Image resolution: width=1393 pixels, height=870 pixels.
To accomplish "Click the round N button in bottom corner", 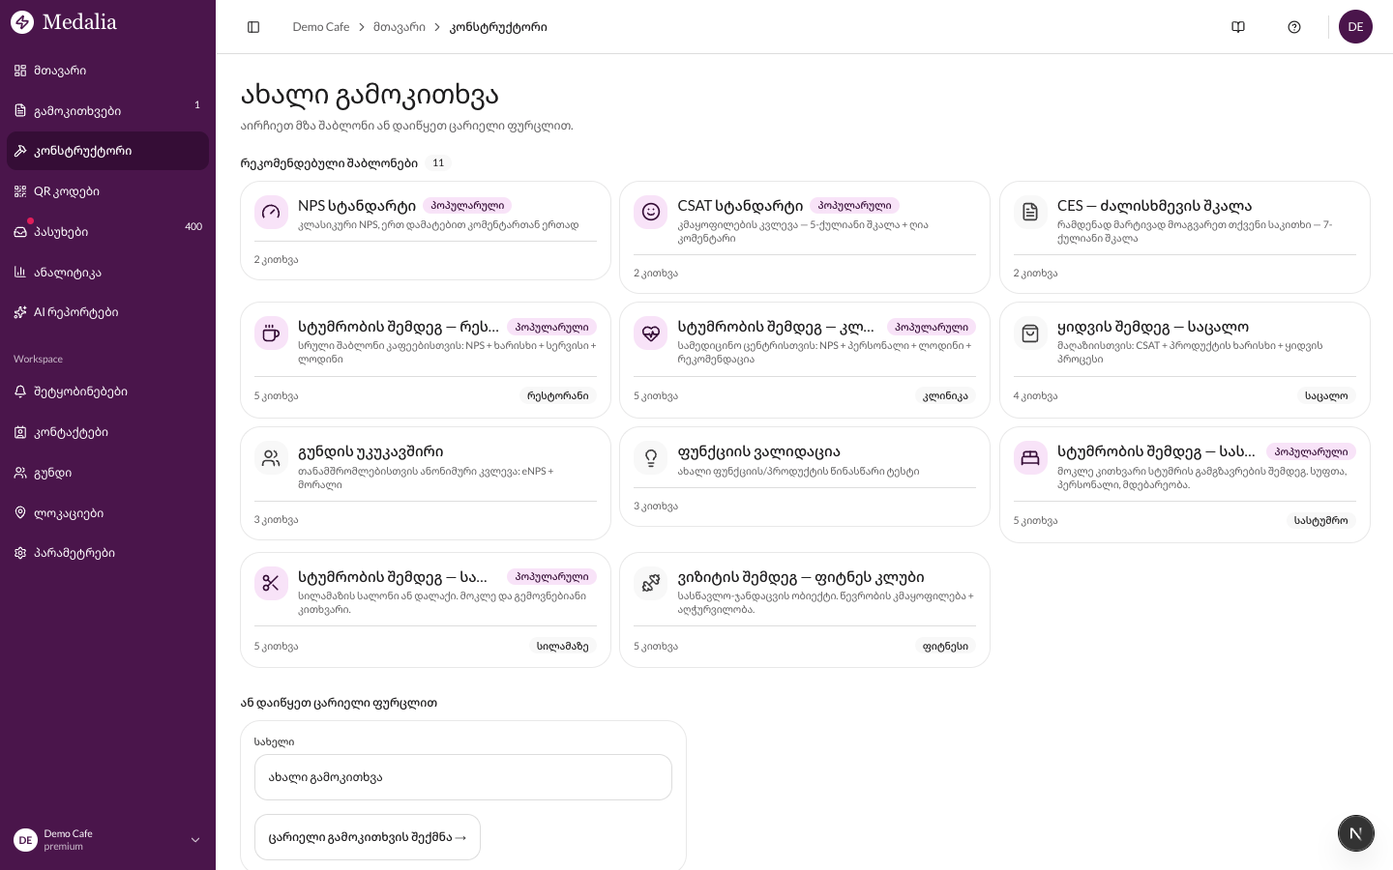I will pos(1355,833).
